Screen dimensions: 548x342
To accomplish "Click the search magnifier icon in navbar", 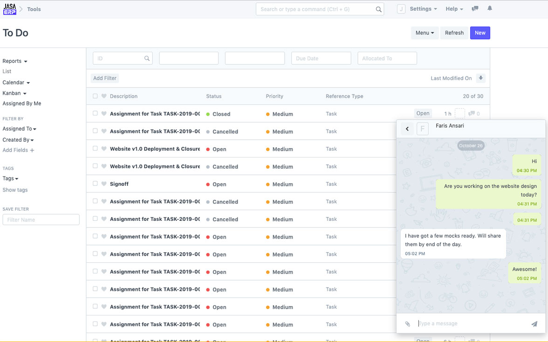I will tap(378, 9).
